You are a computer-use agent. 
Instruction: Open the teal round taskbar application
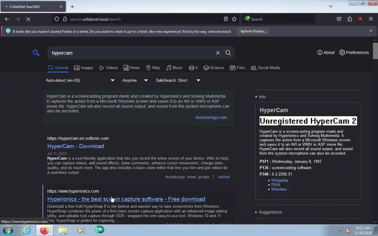100,230
